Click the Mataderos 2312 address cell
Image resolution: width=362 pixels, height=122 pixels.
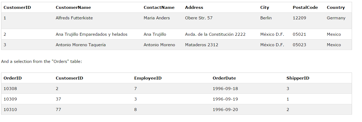tap(202, 45)
